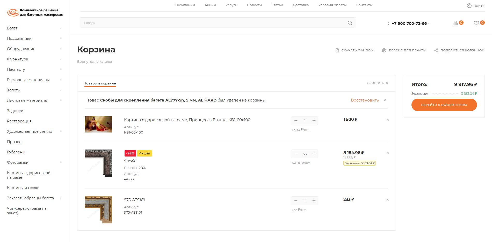Edit the quantity field showing 56
This screenshot has width=492, height=242.
point(305,154)
